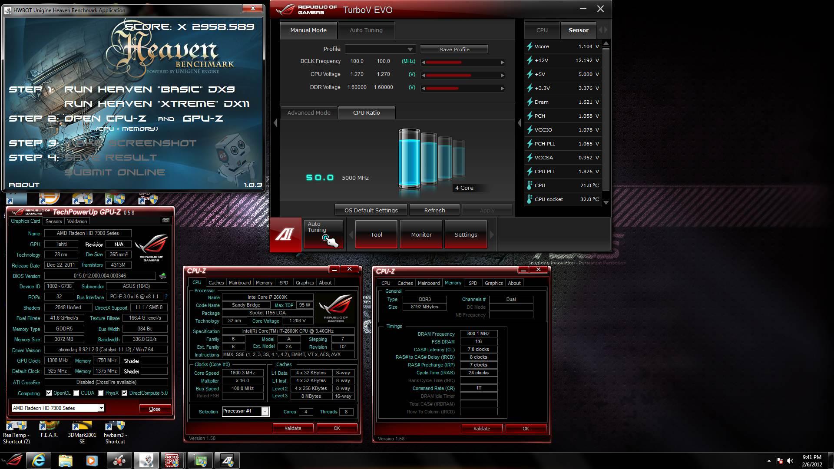Click Validate in processor CPU-Z window
834x469 pixels.
pos(293,428)
